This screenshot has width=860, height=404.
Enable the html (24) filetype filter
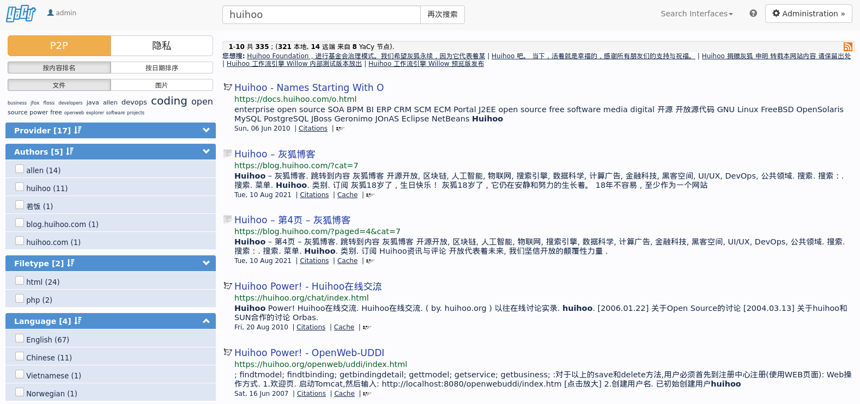[x=20, y=281]
